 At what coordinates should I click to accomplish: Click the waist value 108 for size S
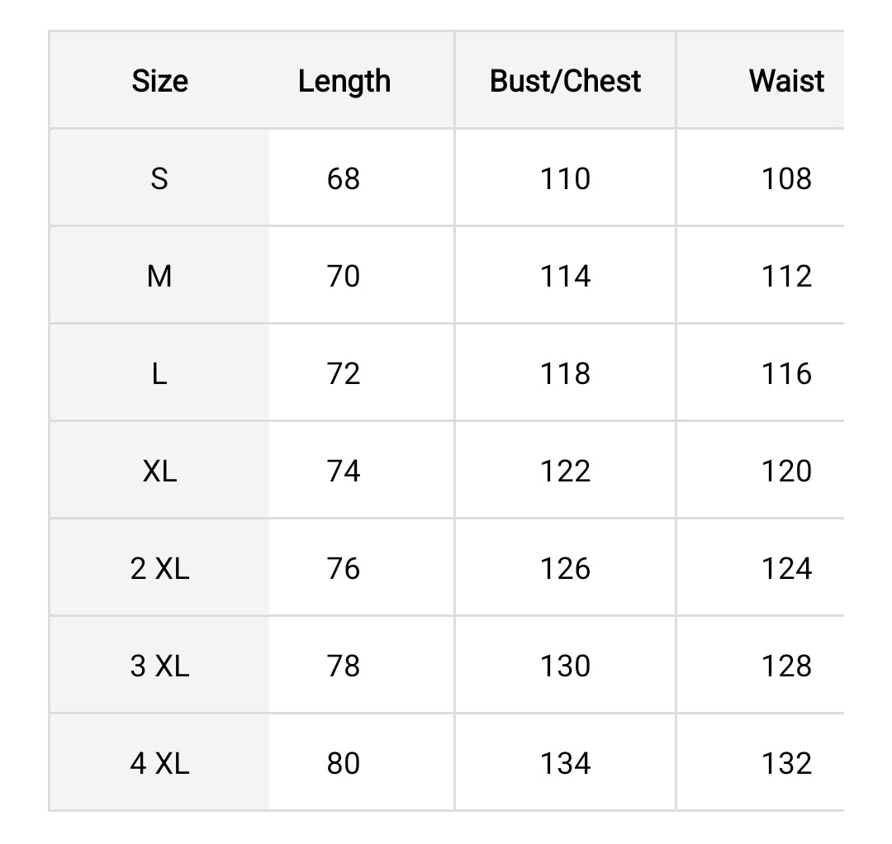[786, 178]
